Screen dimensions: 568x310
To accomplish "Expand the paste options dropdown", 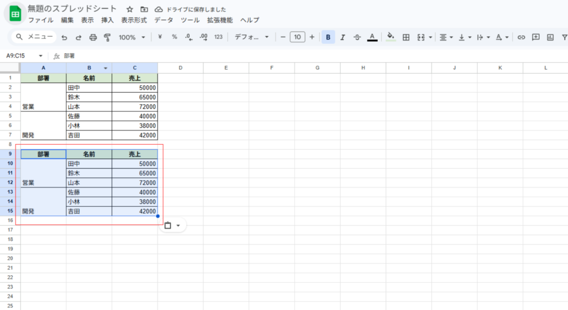I will pyautogui.click(x=178, y=225).
